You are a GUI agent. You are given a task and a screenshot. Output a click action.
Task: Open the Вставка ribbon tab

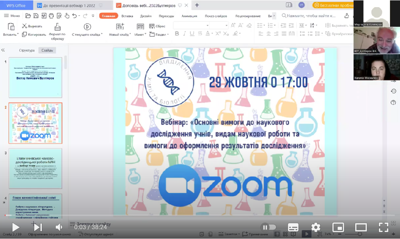coord(127,16)
